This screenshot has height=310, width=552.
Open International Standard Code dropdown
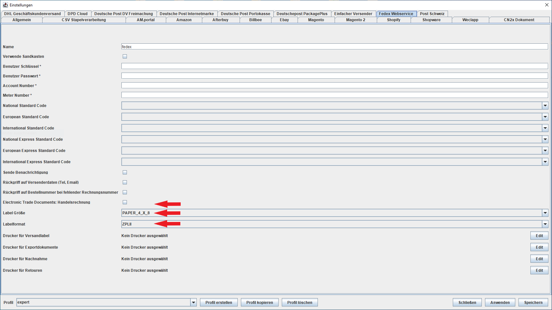click(545, 128)
